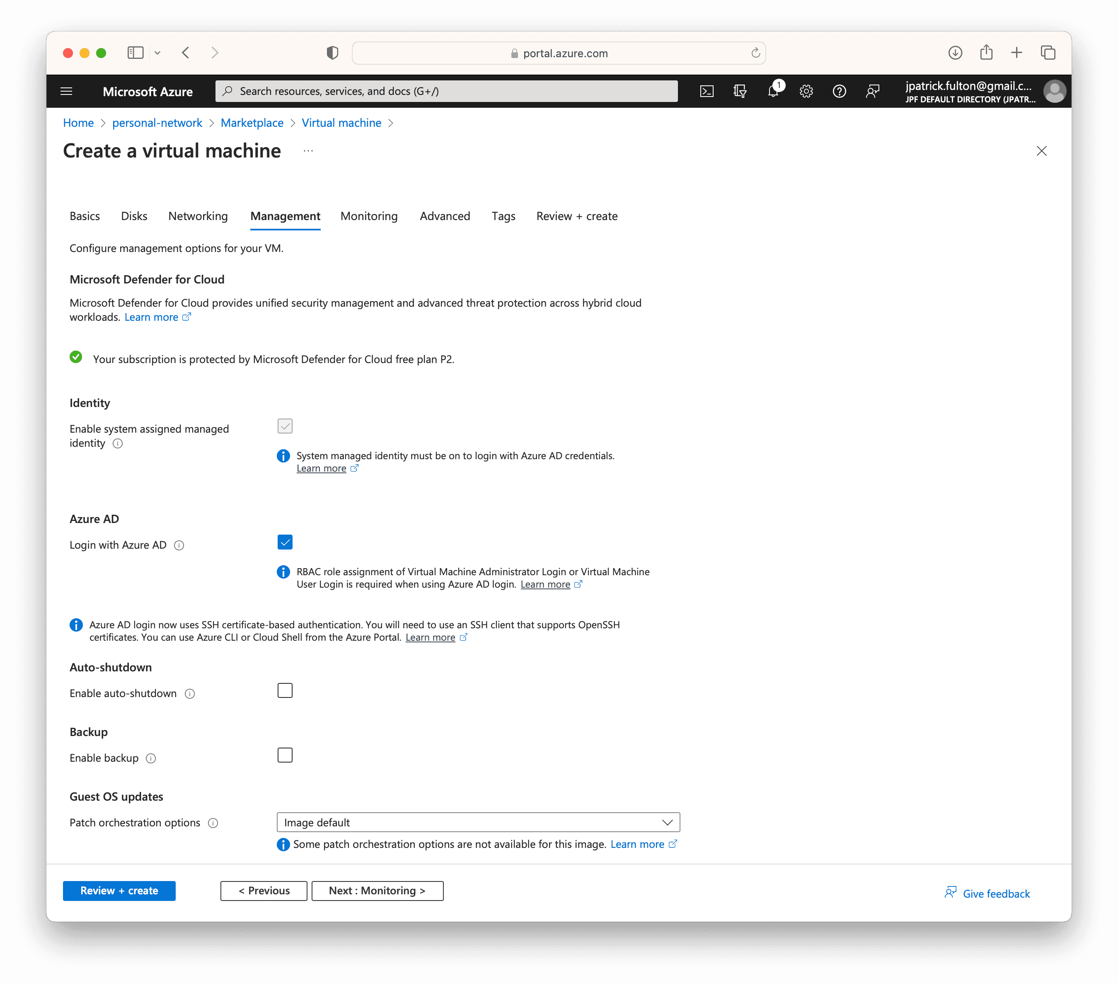Open the Azure portal hamburger menu
This screenshot has width=1118, height=983.
click(66, 91)
